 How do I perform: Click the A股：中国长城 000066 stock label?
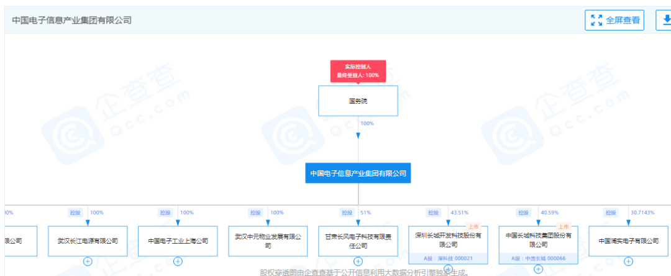538,259
